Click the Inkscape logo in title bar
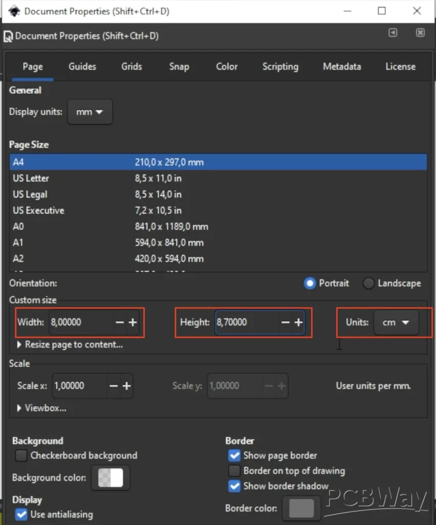 tap(14, 11)
